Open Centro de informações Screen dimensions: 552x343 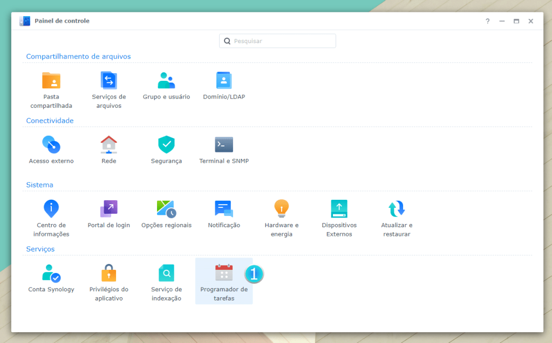pyautogui.click(x=51, y=209)
